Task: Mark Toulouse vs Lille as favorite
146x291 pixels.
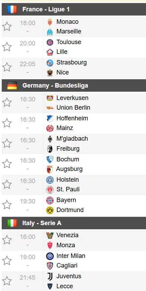Action: point(7,47)
